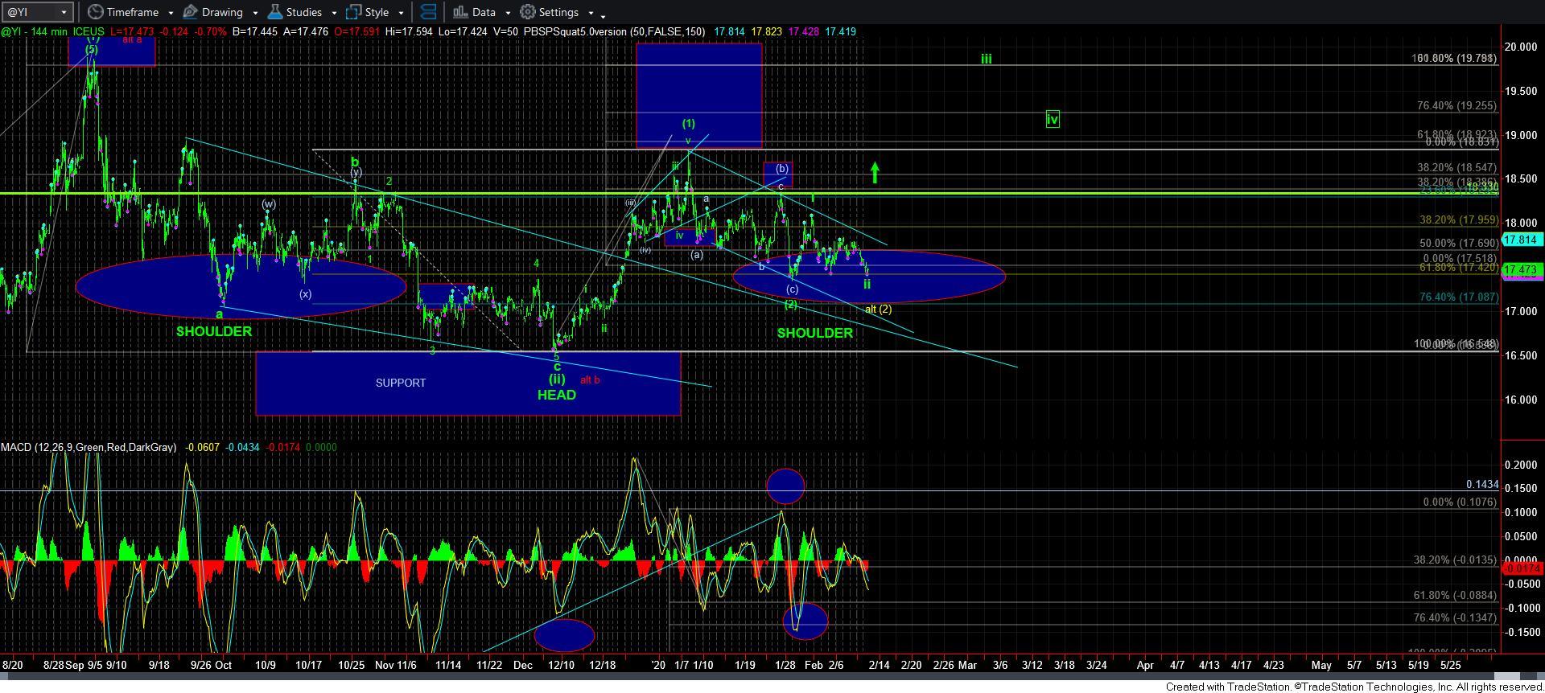The height and width of the screenshot is (693, 1545).
Task: Click the Drawing pencil icon
Action: tap(190, 12)
